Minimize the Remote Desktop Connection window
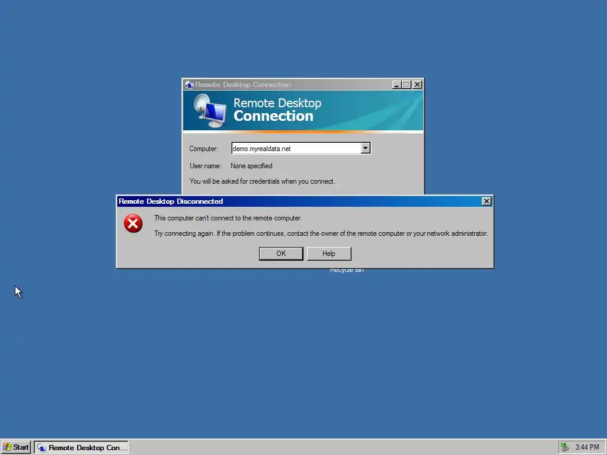Screen dimensions: 607x455 (x=396, y=84)
